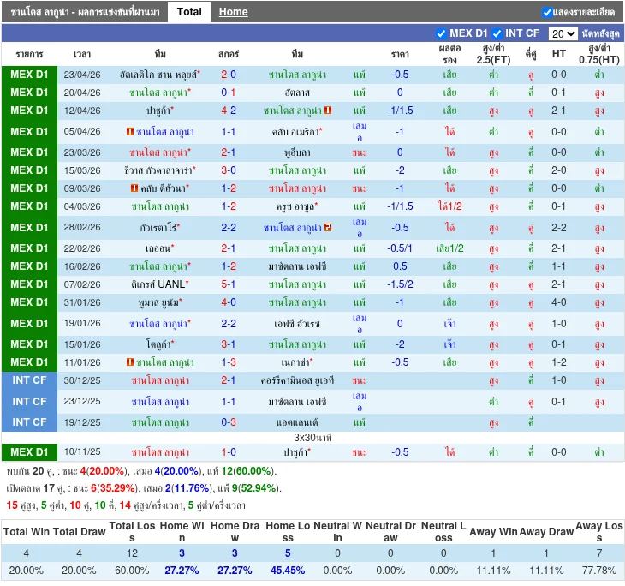Uncheck the MEX D1 league filter
The width and height of the screenshot is (625, 586).
[442, 33]
